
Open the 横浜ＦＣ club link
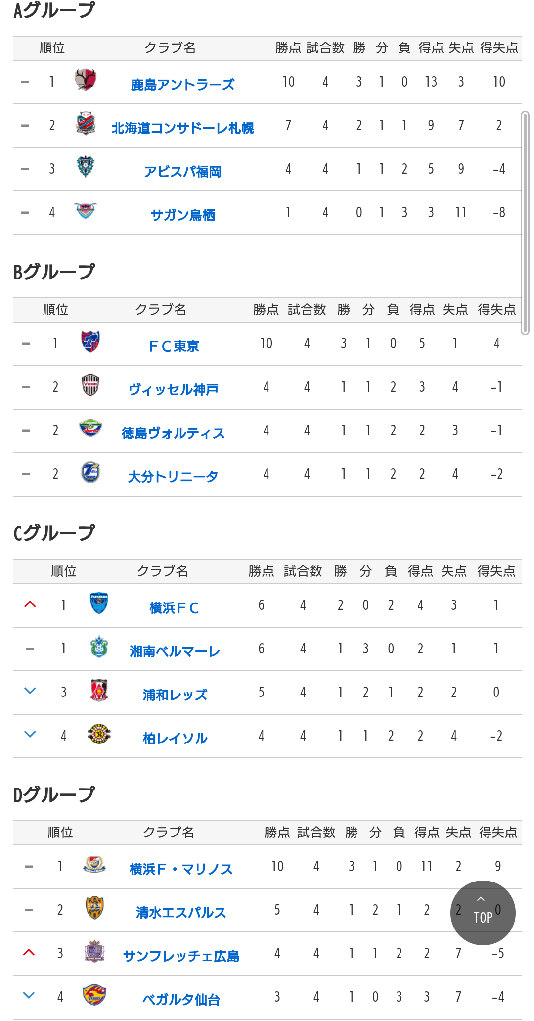(x=174, y=608)
